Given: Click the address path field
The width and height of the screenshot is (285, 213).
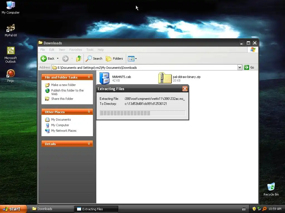Looking at the screenshot, I should click(144, 68).
